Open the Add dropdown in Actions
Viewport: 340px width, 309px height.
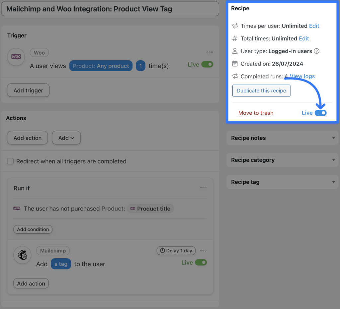(66, 138)
